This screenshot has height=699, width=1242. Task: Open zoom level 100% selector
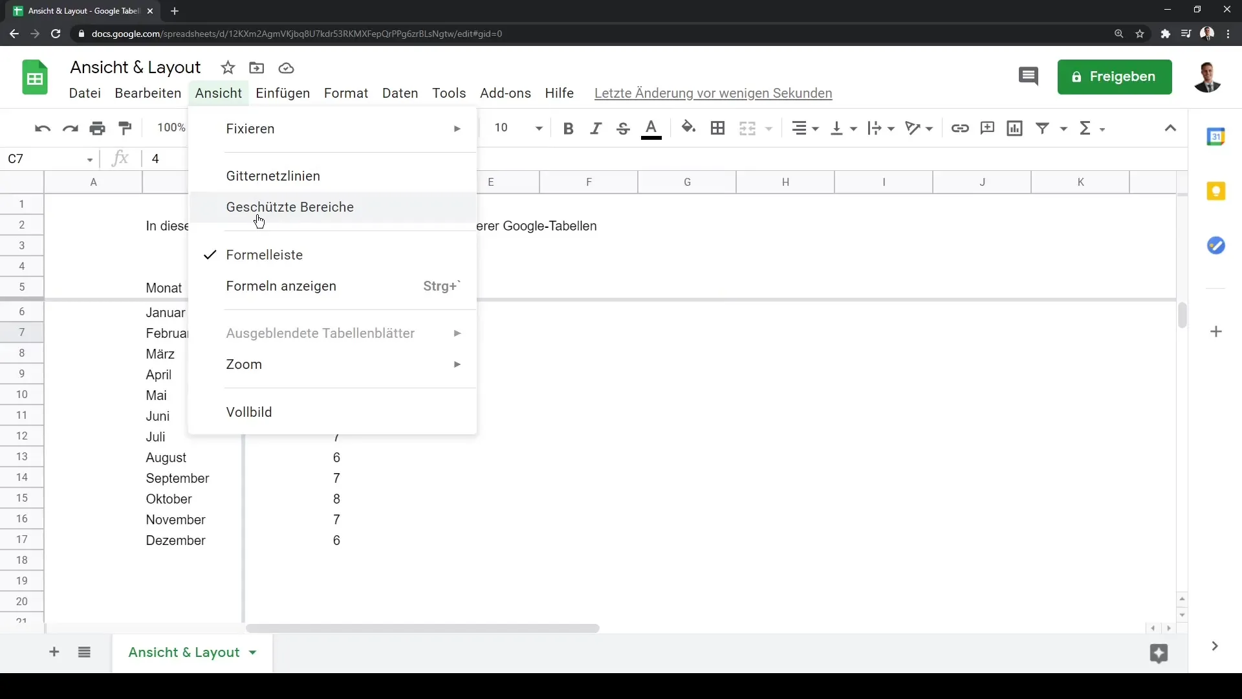click(x=171, y=128)
